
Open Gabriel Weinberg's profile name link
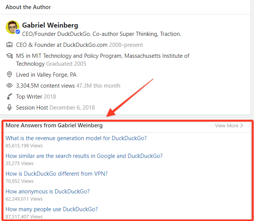50,25
